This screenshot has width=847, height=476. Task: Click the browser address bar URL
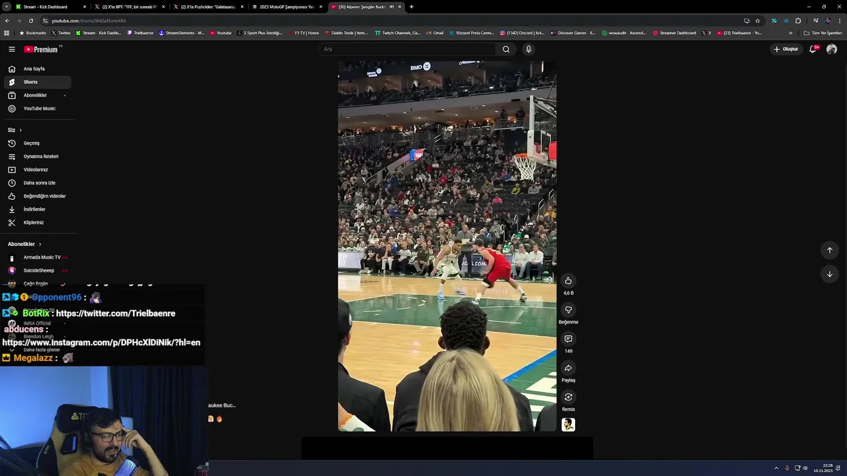pos(89,20)
